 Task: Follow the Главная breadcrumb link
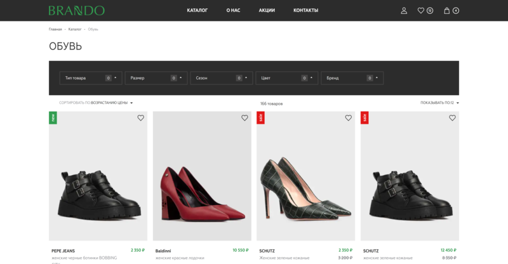(55, 29)
